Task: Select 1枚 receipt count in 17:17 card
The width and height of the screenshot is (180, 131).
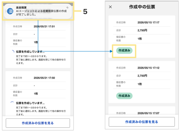Action: 140,39
